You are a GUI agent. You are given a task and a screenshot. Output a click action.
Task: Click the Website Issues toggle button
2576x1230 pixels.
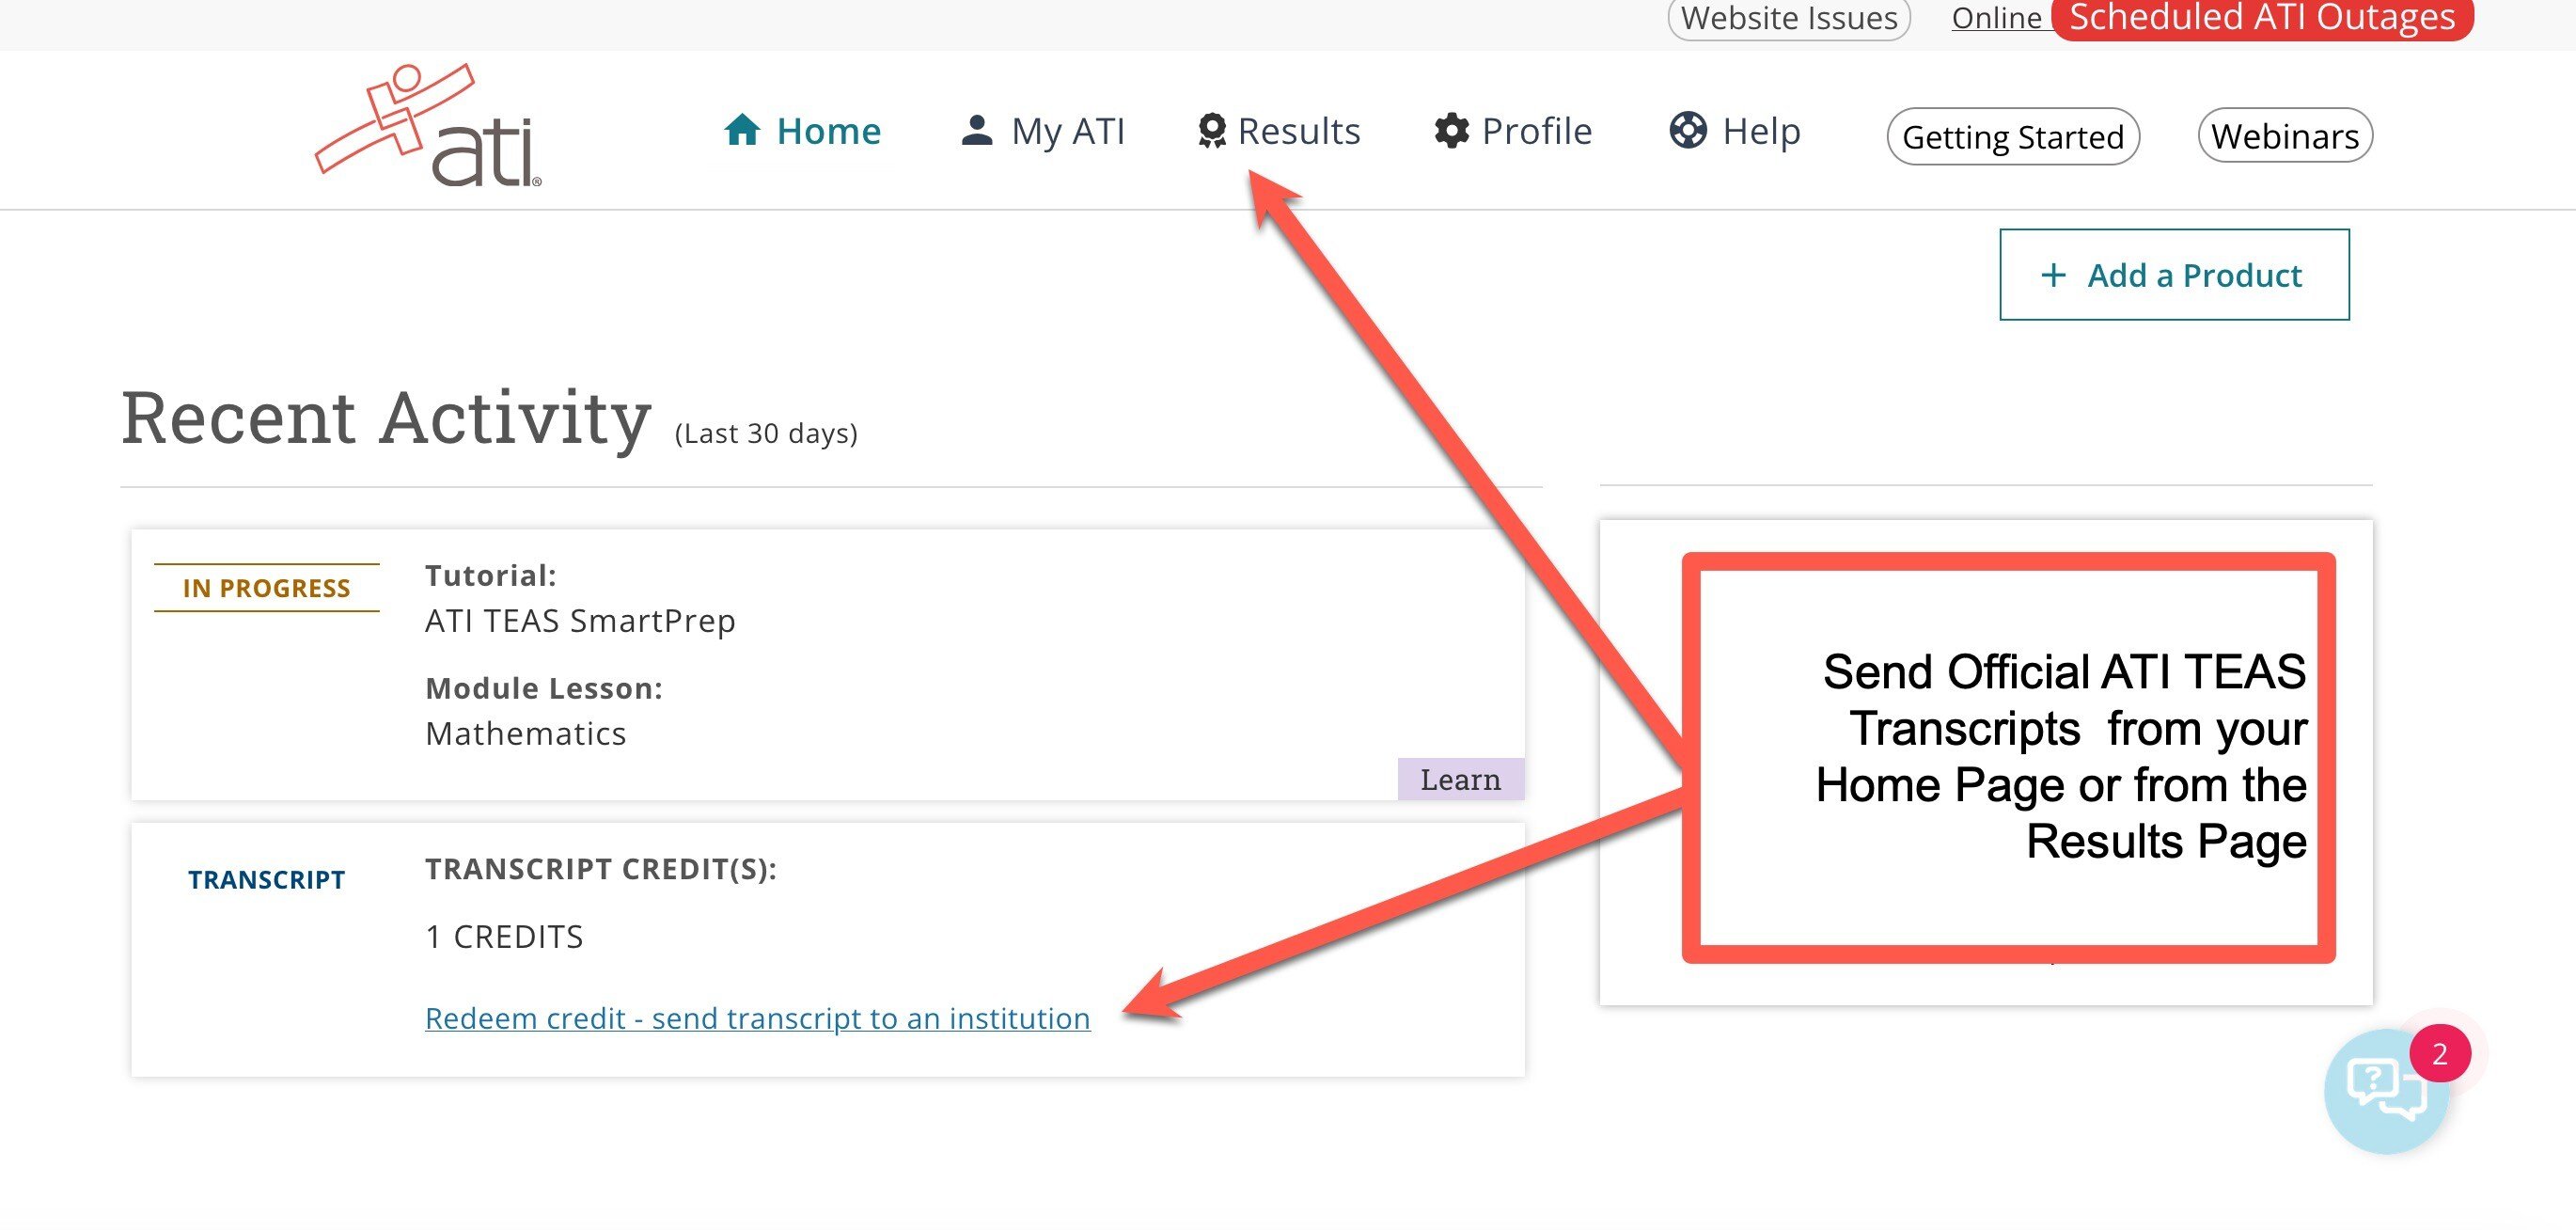coord(1784,18)
